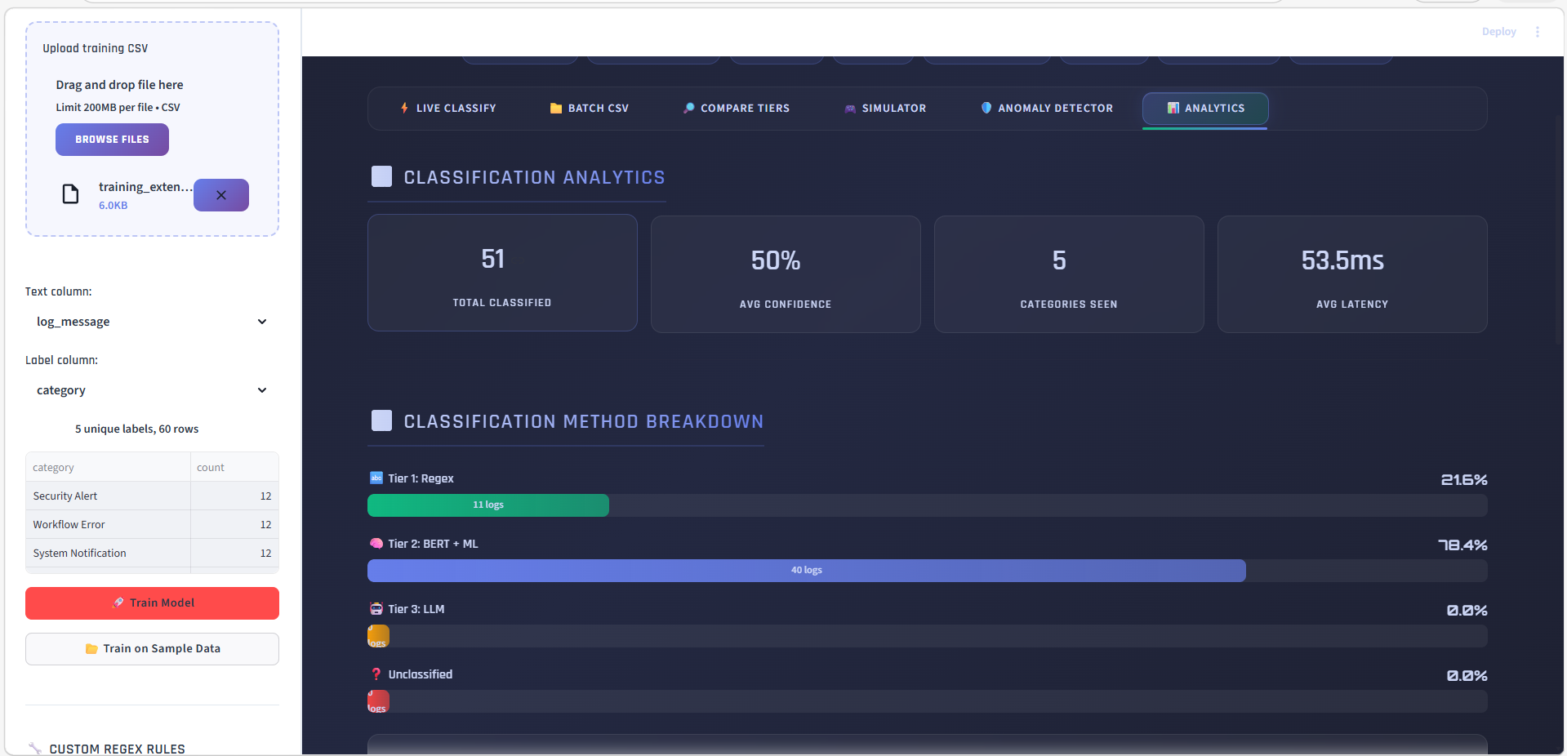Click the shield icon on Anomaly Detector tab
The image size is (1567, 756).
pyautogui.click(x=986, y=108)
